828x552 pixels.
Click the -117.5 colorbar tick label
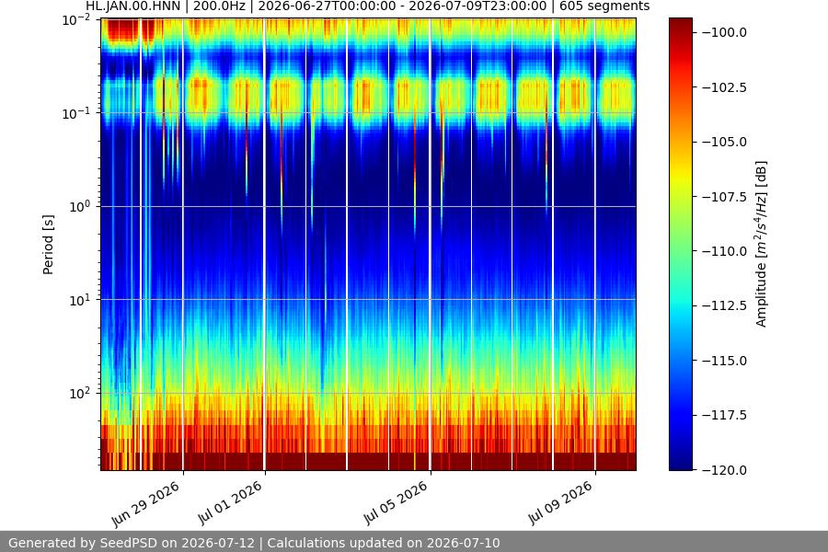click(x=724, y=415)
